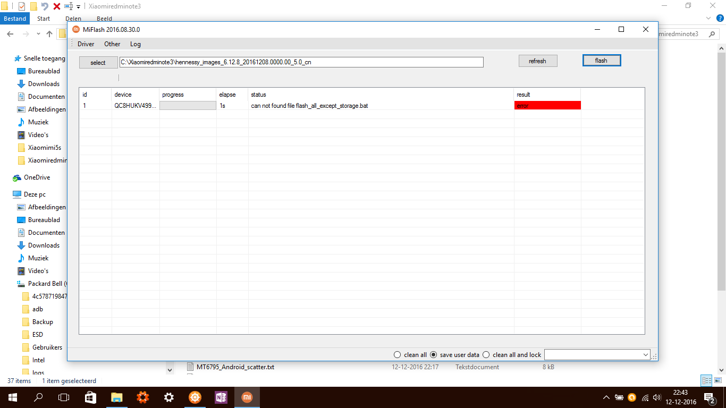726x408 pixels.
Task: Open the Store taskbar icon
Action: [90, 397]
